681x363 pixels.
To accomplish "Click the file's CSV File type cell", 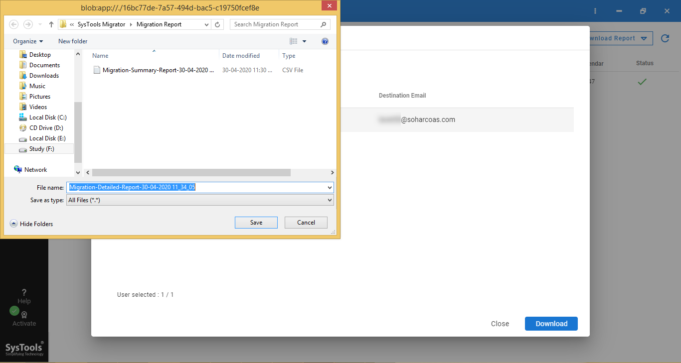I will tap(293, 70).
